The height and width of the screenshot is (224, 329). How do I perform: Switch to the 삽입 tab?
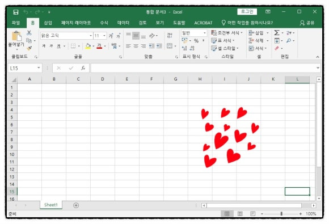tap(48, 23)
